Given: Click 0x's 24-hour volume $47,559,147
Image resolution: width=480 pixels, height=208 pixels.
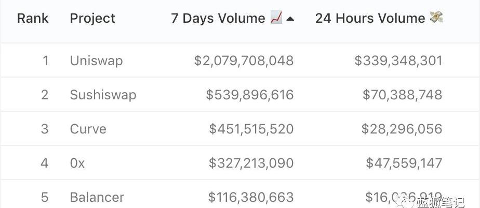Looking at the screenshot, I should (404, 163).
